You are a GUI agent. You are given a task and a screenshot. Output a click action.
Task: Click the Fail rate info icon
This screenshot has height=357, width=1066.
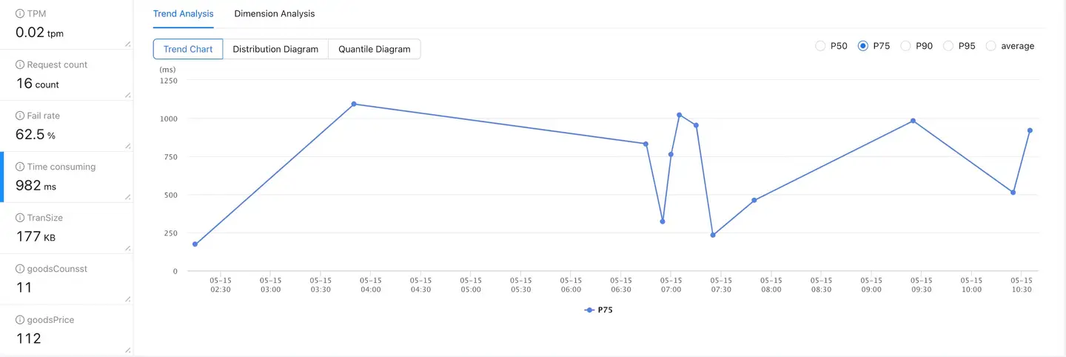(20, 116)
